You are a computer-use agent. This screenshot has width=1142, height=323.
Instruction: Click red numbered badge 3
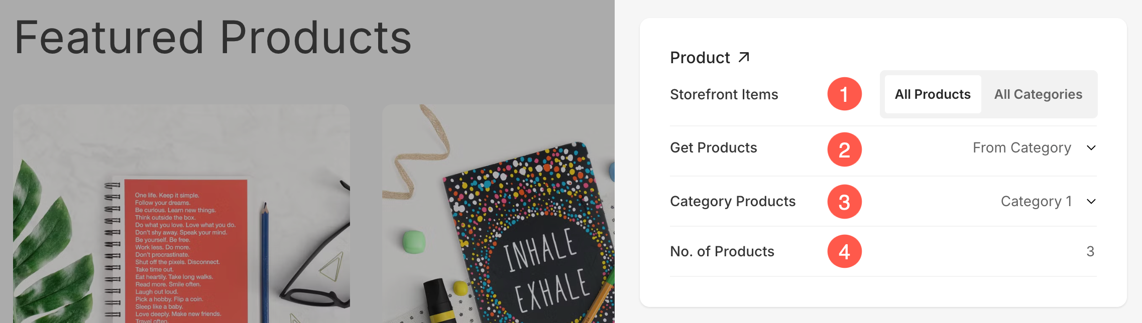[x=844, y=202]
